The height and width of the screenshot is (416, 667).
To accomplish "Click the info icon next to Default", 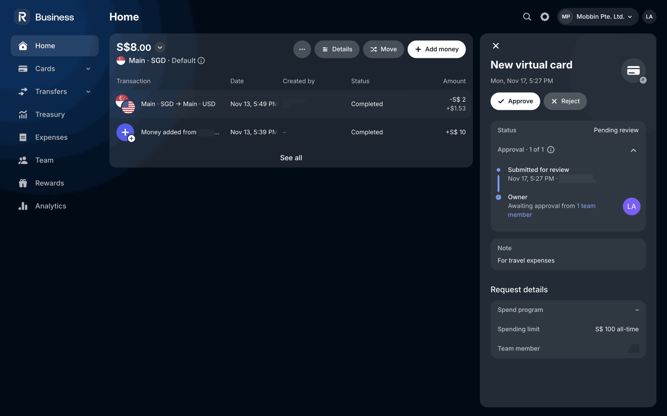I will pyautogui.click(x=201, y=61).
